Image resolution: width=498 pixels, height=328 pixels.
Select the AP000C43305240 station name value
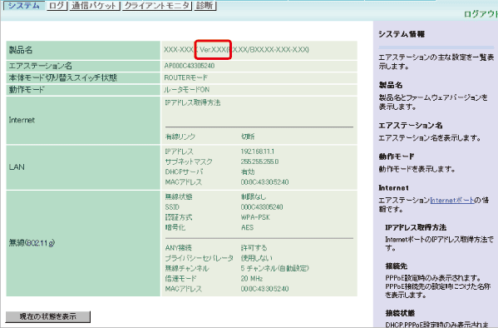pyautogui.click(x=190, y=66)
